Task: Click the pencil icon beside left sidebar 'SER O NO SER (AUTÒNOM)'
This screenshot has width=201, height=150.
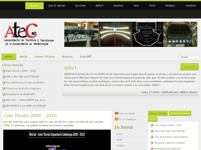Action: click(4, 77)
